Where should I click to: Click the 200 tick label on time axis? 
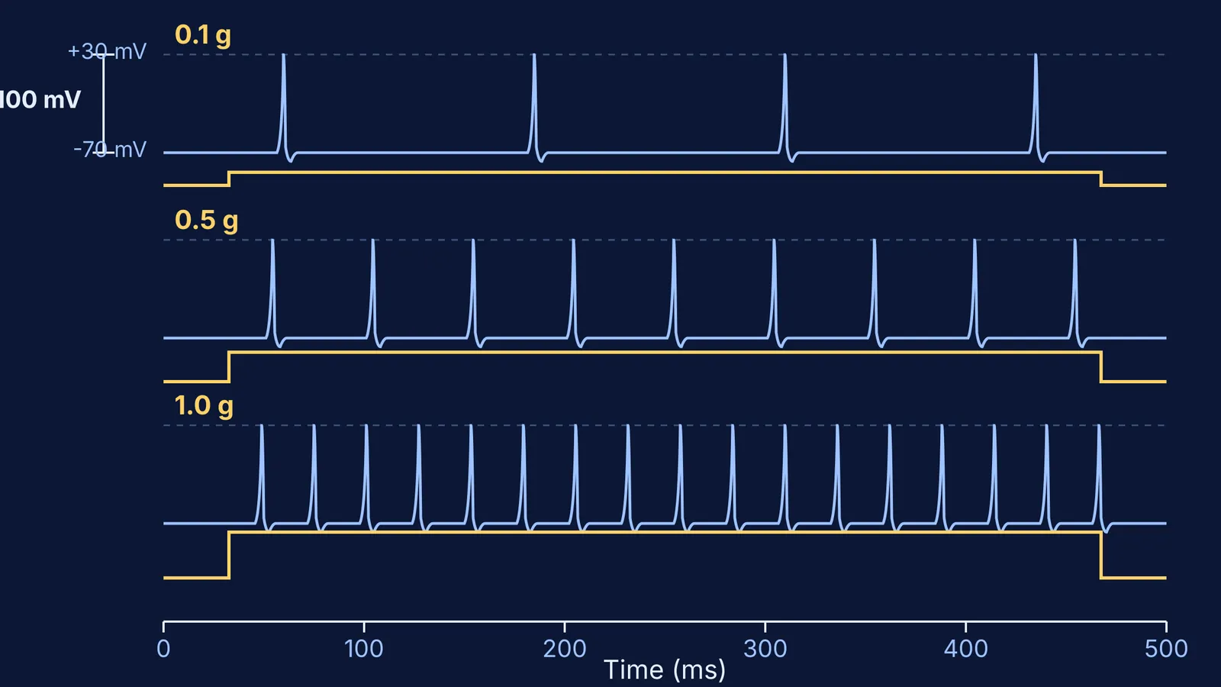(x=565, y=649)
